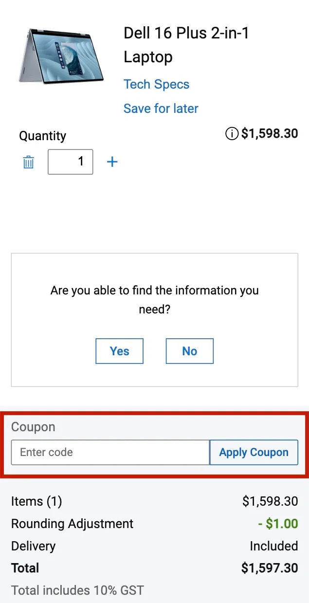Click the Apply Coupon button
The image size is (309, 603).
pyautogui.click(x=254, y=452)
